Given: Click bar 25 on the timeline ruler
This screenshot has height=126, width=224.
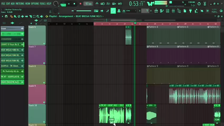Looking at the screenshot, I should pos(155,24).
